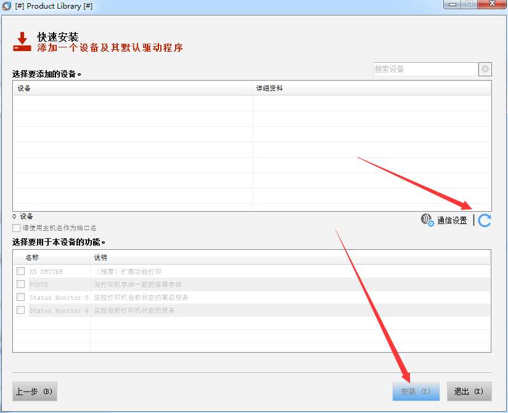
Task: Click the 名称 column header
Action: [52, 257]
